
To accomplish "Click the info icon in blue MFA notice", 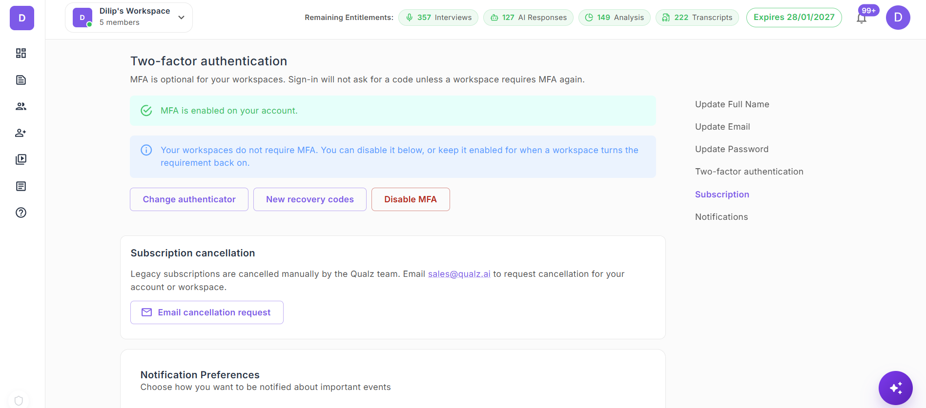I will tap(146, 150).
